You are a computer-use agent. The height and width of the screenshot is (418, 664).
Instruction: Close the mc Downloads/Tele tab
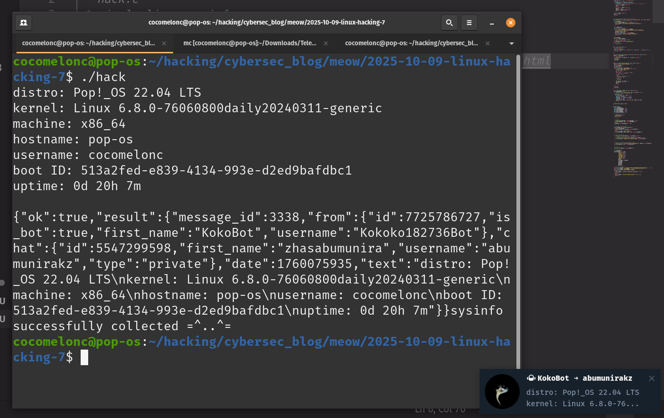coord(325,43)
